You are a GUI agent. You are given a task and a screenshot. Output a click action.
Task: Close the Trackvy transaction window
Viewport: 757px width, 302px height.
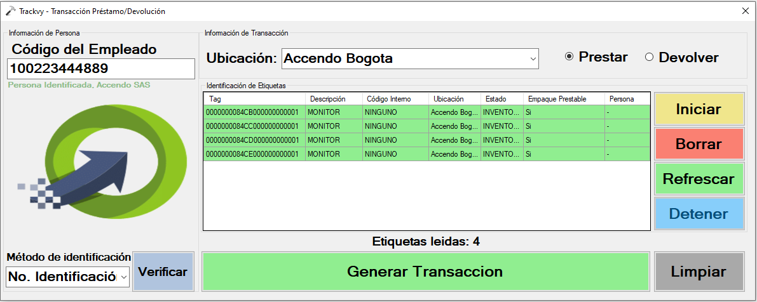coord(746,11)
